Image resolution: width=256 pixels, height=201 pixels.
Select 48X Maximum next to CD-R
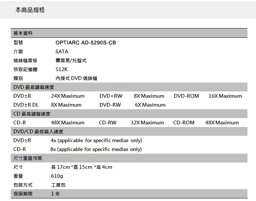pyautogui.click(x=68, y=123)
